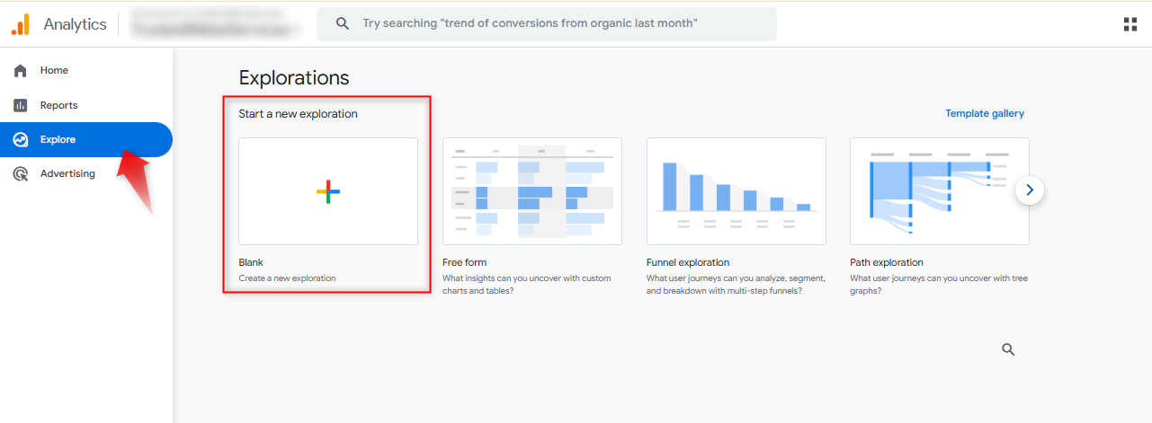Select Explore in the sidebar

pyautogui.click(x=86, y=139)
